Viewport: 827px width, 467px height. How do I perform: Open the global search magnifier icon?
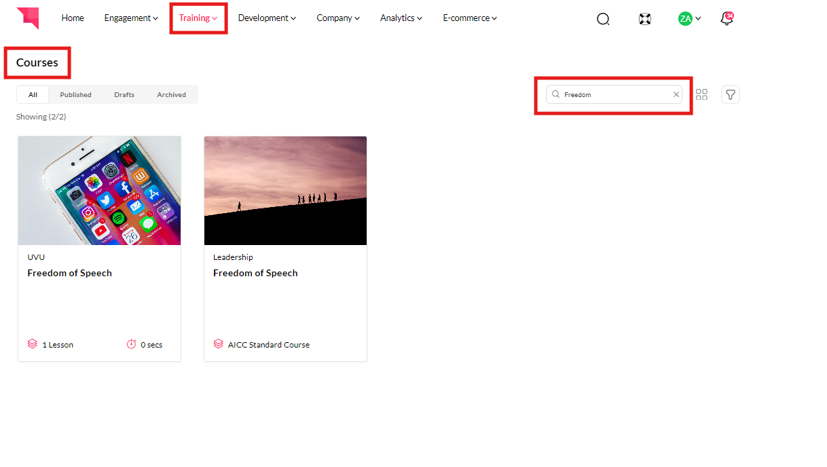603,19
